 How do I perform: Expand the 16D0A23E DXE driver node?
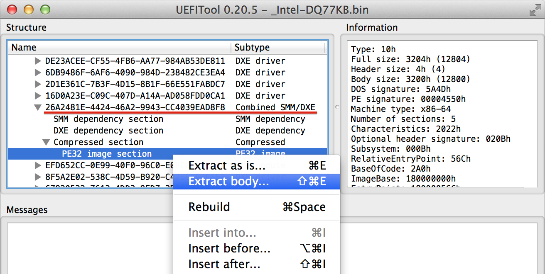[x=38, y=96]
